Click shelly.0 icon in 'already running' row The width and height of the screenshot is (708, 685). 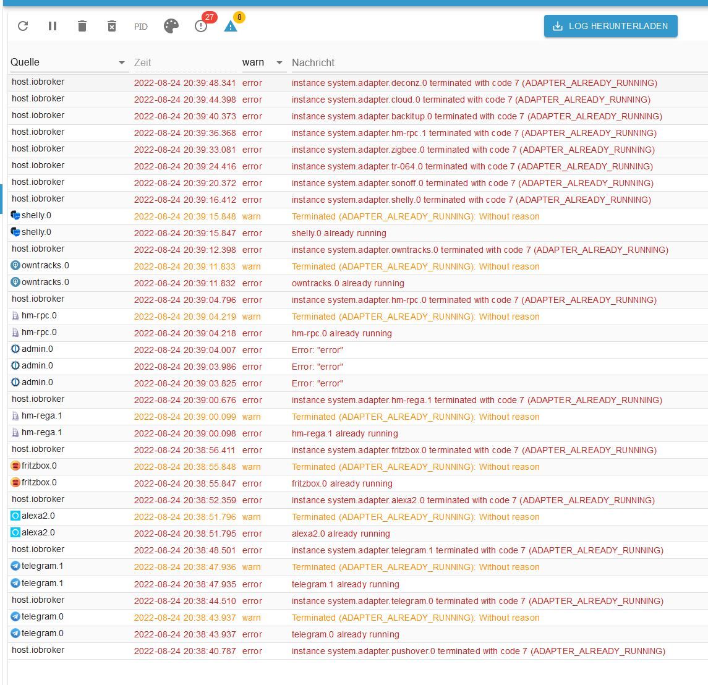15,232
